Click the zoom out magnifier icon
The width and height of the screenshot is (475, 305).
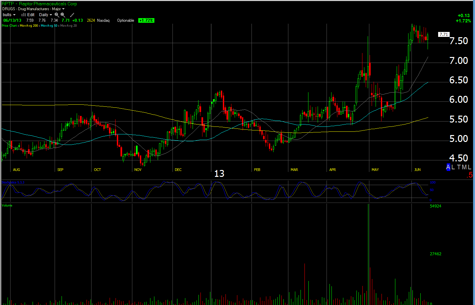pyautogui.click(x=63, y=15)
